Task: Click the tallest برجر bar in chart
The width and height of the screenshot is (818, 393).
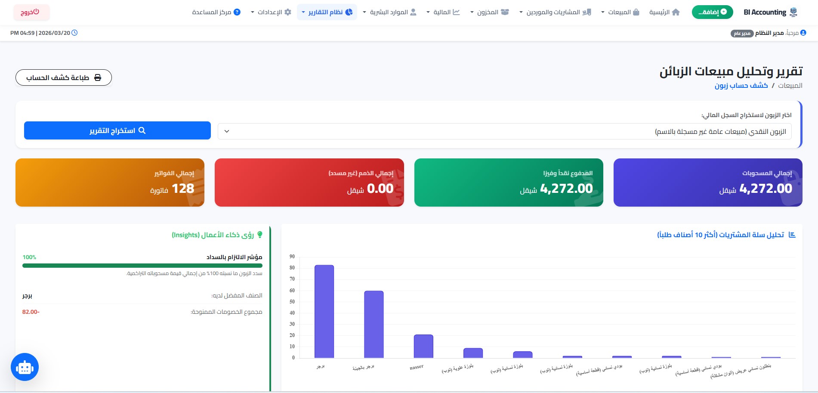Action: coord(324,311)
